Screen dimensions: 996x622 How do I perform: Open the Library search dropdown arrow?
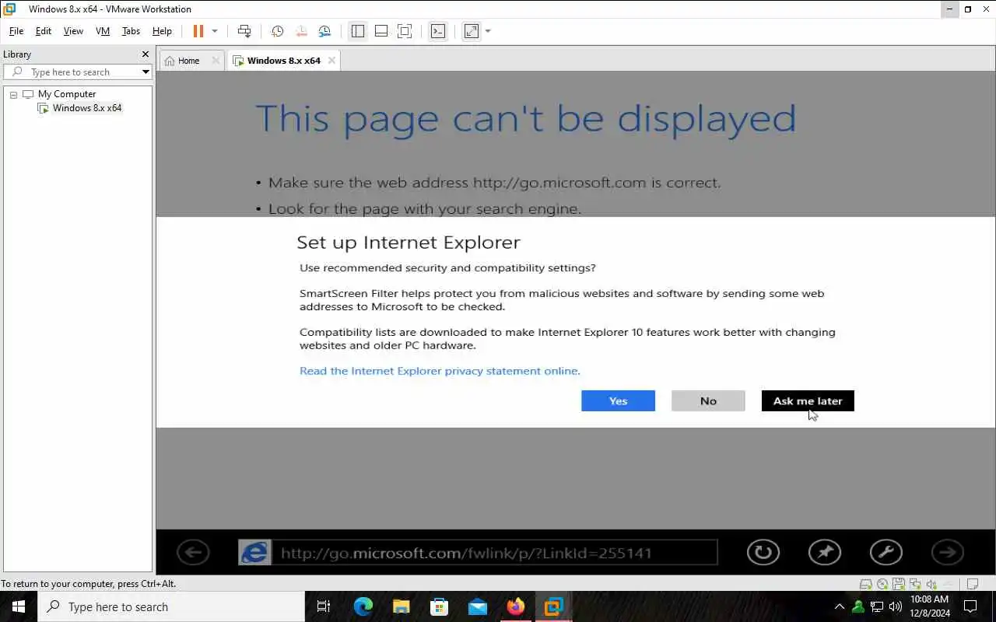pyautogui.click(x=146, y=72)
